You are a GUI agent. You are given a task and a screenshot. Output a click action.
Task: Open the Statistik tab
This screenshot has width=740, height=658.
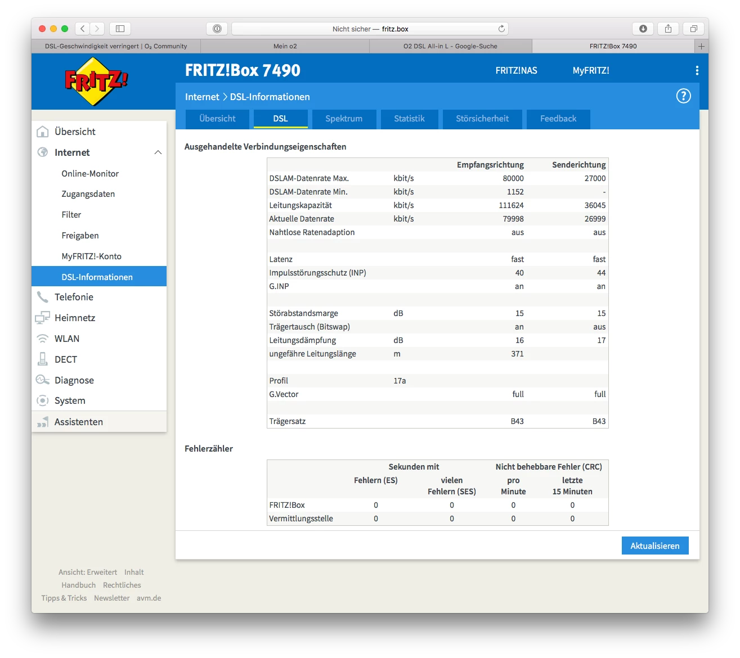(x=409, y=119)
